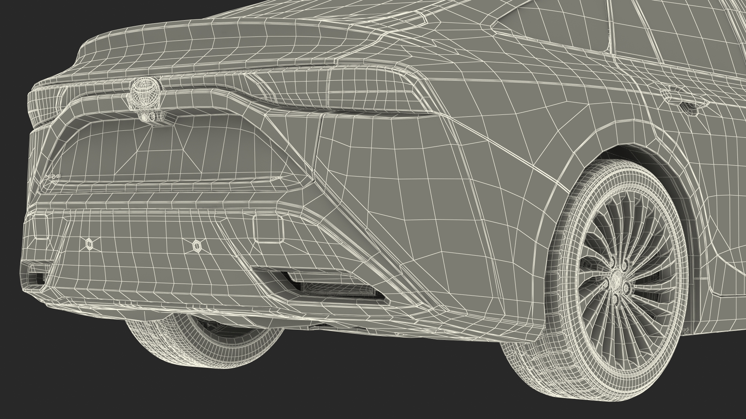The image size is (746, 419).
Task: Click the left corner bumper reflector
Action: pyautogui.click(x=40, y=227)
